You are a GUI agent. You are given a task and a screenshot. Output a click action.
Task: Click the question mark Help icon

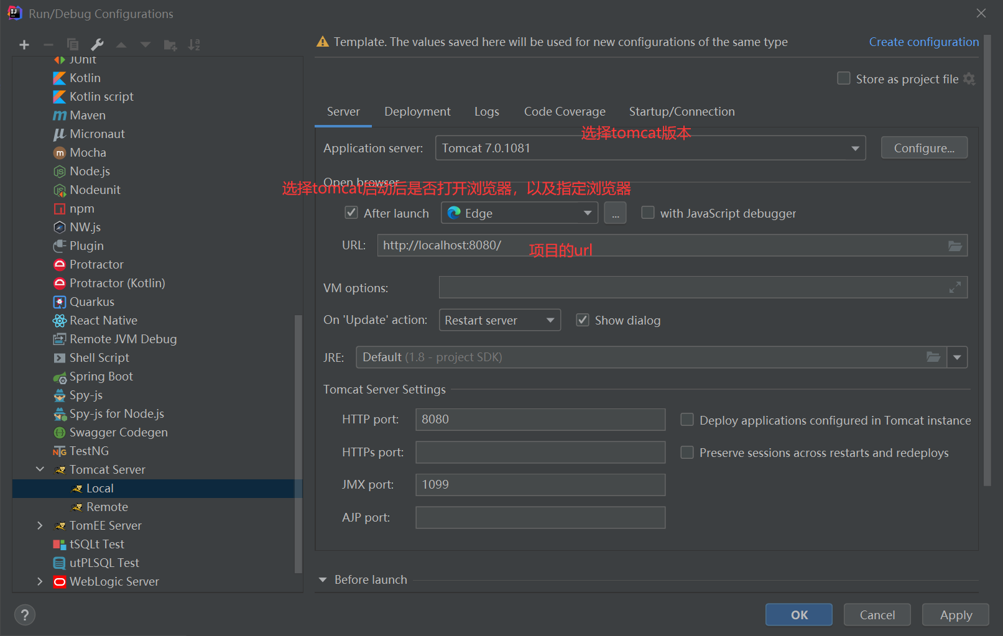[25, 615]
